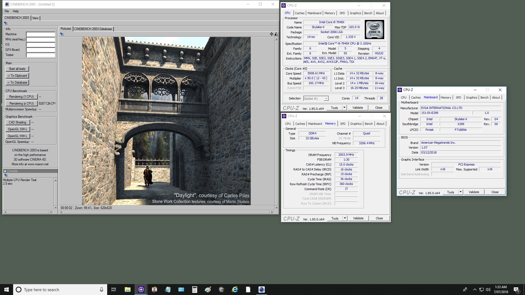
Task: Click the Task View taskbar icon
Action: click(114, 290)
